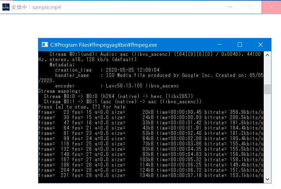Click the ffmpeg console window icon
This screenshot has width=281, height=189.
pyautogui.click(x=45, y=45)
